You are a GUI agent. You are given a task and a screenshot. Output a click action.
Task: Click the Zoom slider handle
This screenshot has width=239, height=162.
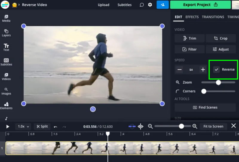pyautogui.click(x=218, y=82)
